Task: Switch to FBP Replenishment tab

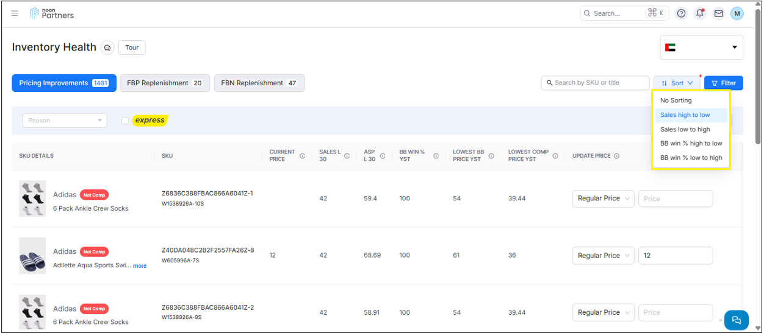Action: click(164, 83)
